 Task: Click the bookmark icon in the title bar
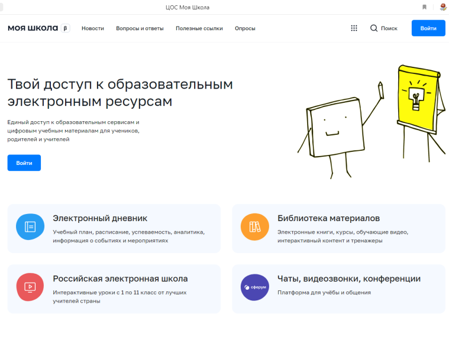coord(424,7)
